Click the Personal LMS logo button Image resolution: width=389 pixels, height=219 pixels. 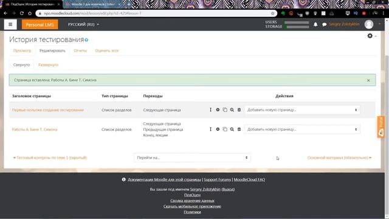click(x=40, y=24)
